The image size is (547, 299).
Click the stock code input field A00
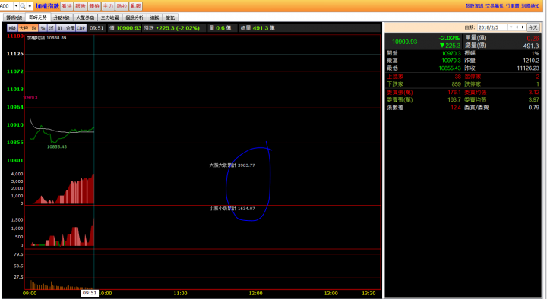6,6
